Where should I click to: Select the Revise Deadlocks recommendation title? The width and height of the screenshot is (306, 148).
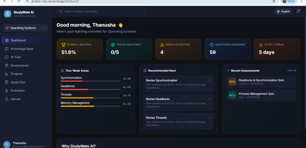pos(158,99)
